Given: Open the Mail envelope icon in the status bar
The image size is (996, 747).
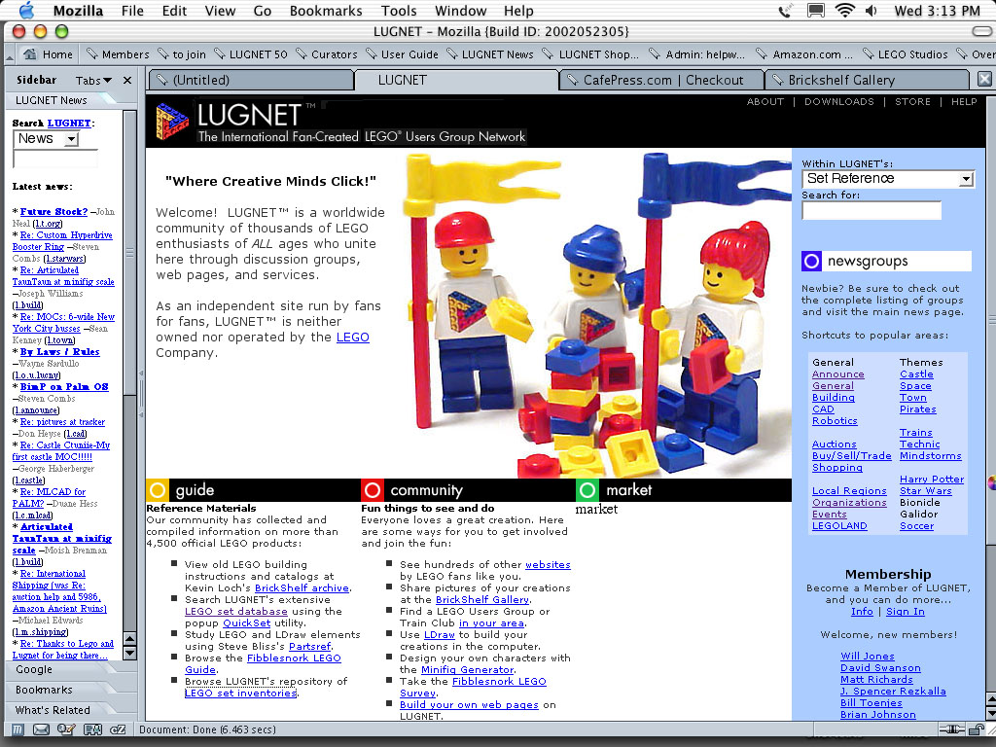Looking at the screenshot, I should pyautogui.click(x=42, y=729).
